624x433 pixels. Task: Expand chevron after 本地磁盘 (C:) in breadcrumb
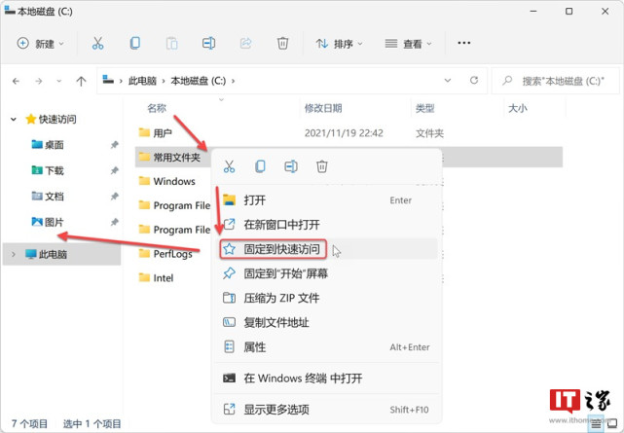[x=234, y=81]
